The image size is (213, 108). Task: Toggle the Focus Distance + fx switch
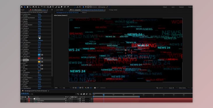click(x=22, y=78)
